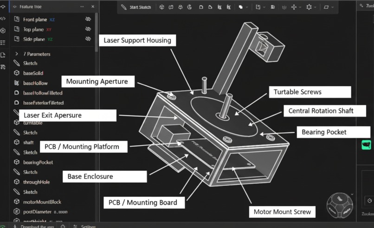Open Feature Tree more options menu
Image resolution: width=374 pixels, height=228 pixels.
82,6
